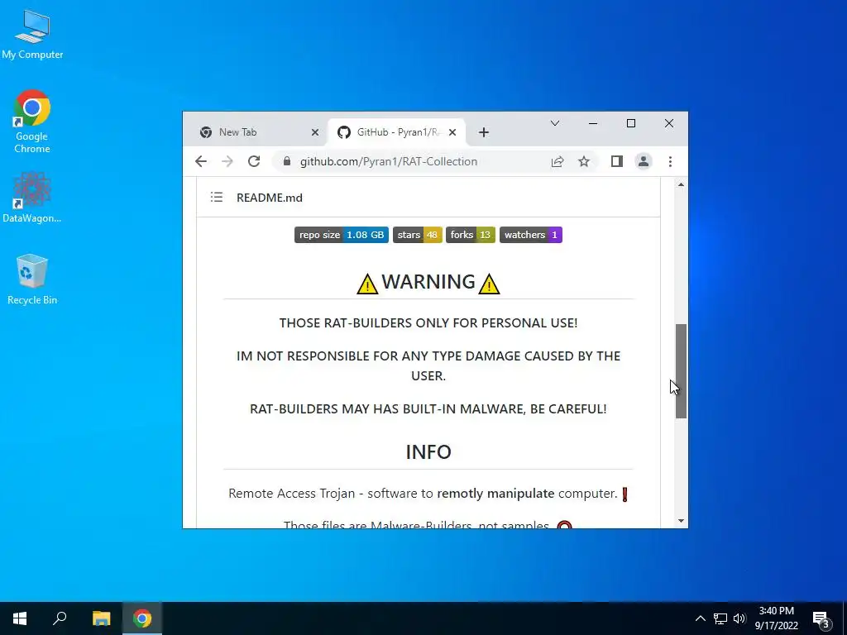Click the repo size 1.08 GB badge

point(342,235)
